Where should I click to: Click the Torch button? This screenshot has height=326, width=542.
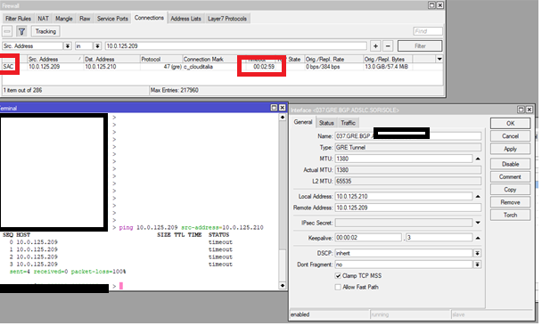[510, 216]
